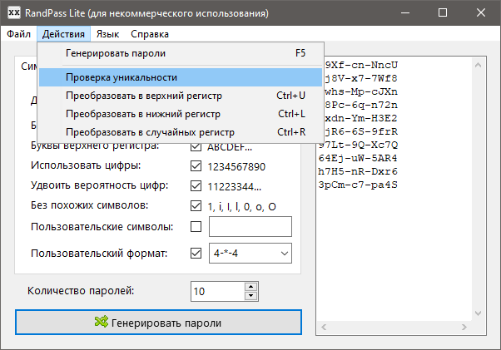Uncheck Удвоить вероятность цифр
The width and height of the screenshot is (501, 350).
tap(196, 185)
